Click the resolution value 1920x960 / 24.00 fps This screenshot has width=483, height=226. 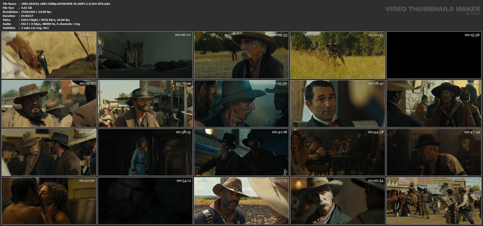click(36, 12)
